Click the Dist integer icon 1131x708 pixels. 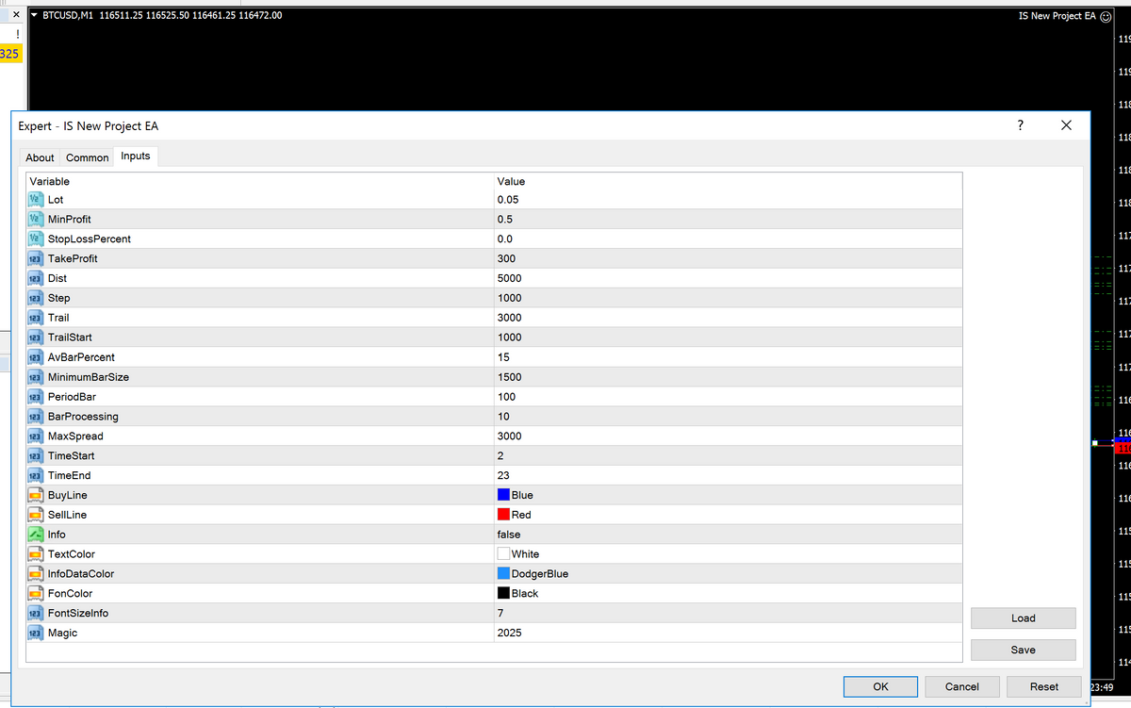pyautogui.click(x=35, y=279)
